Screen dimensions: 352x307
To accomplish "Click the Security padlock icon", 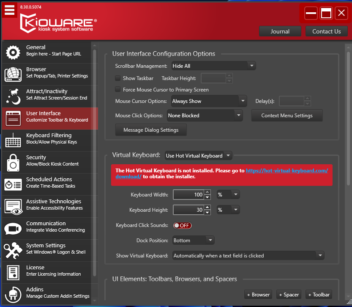I will (13, 162).
